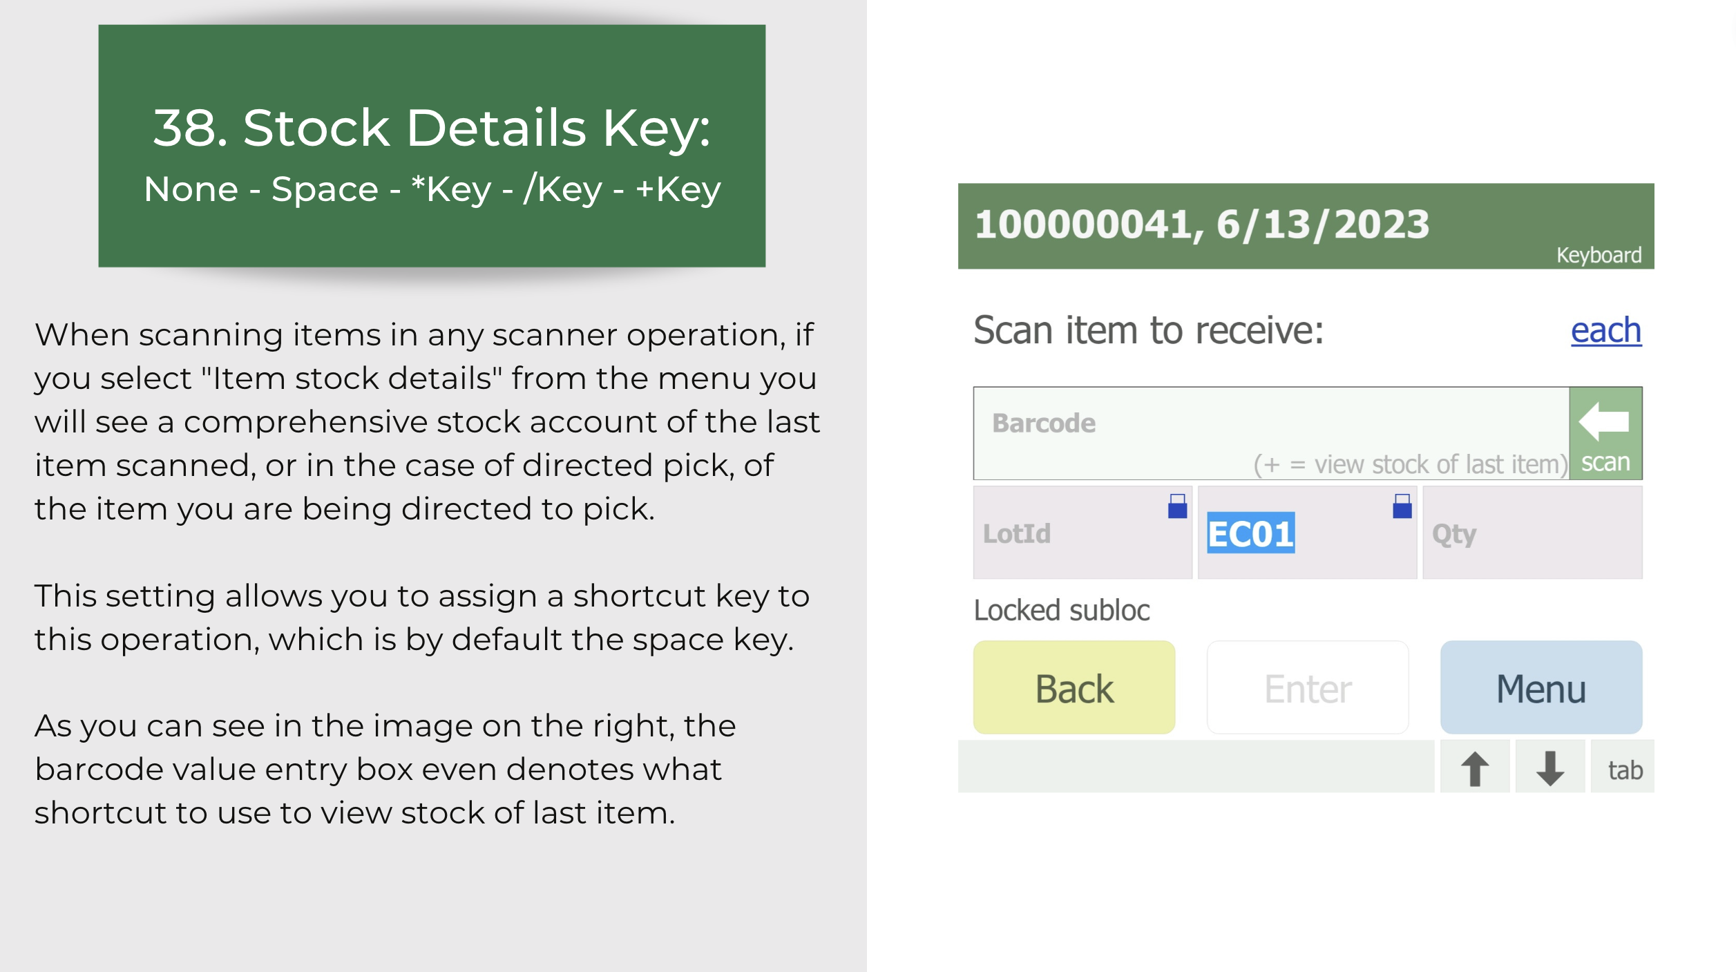Click the 'Scan item to receive' heading
This screenshot has height=972, width=1736.
coord(1148,331)
